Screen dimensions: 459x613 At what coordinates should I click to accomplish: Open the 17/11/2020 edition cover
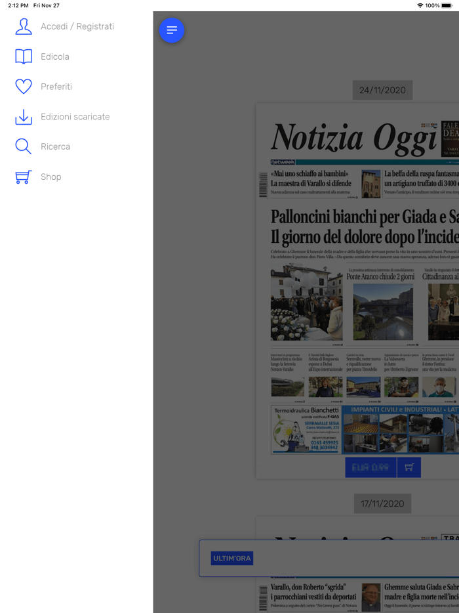(x=357, y=565)
